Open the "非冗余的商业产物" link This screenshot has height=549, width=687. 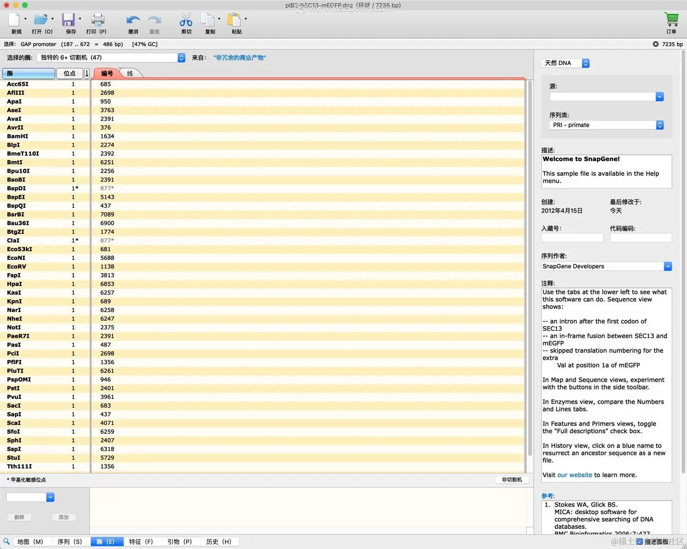tap(240, 58)
